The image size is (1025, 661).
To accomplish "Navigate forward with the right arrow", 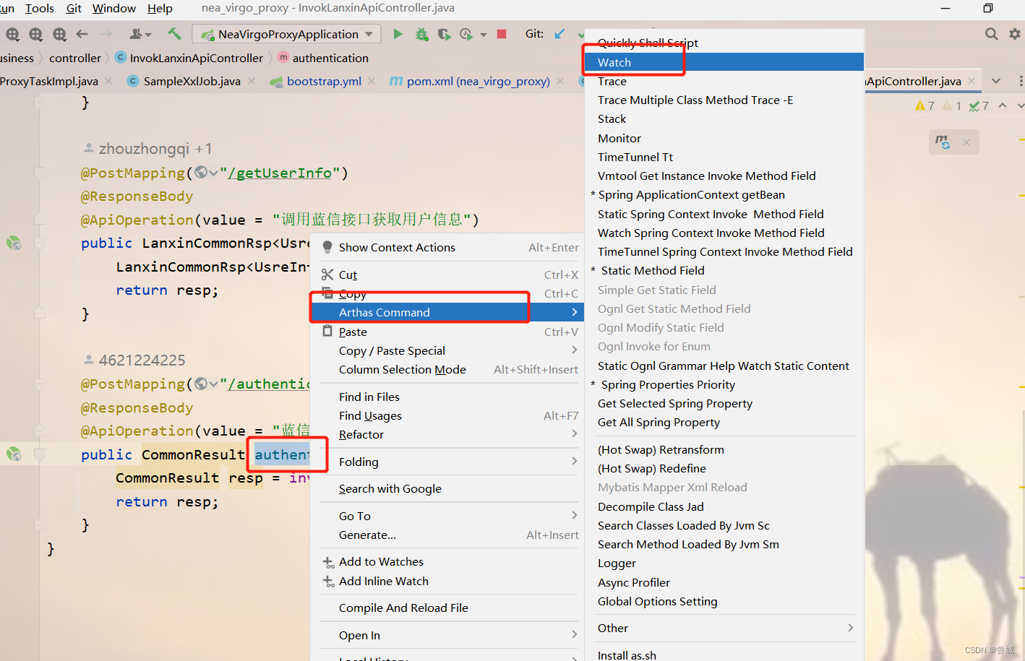I will (106, 34).
